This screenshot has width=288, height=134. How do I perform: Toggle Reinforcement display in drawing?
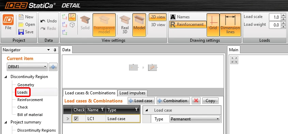[188, 24]
